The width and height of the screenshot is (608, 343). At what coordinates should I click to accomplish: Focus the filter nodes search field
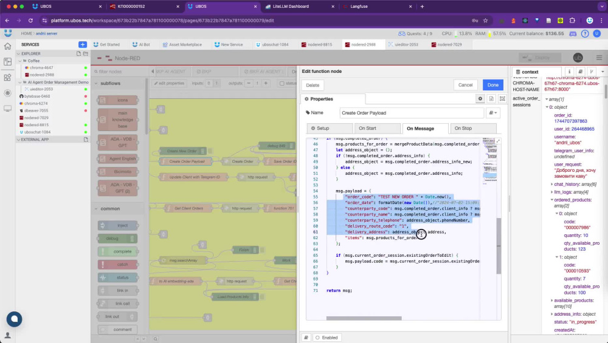(119, 72)
